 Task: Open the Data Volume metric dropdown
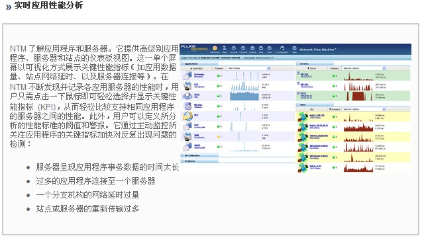point(248,69)
